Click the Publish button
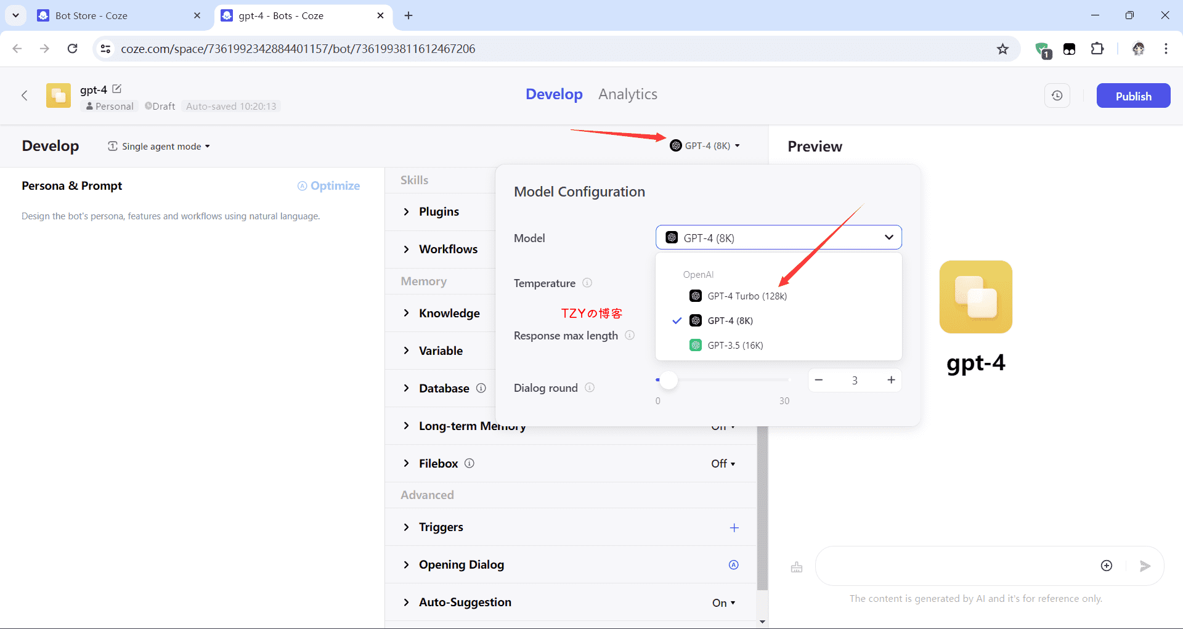 point(1132,96)
